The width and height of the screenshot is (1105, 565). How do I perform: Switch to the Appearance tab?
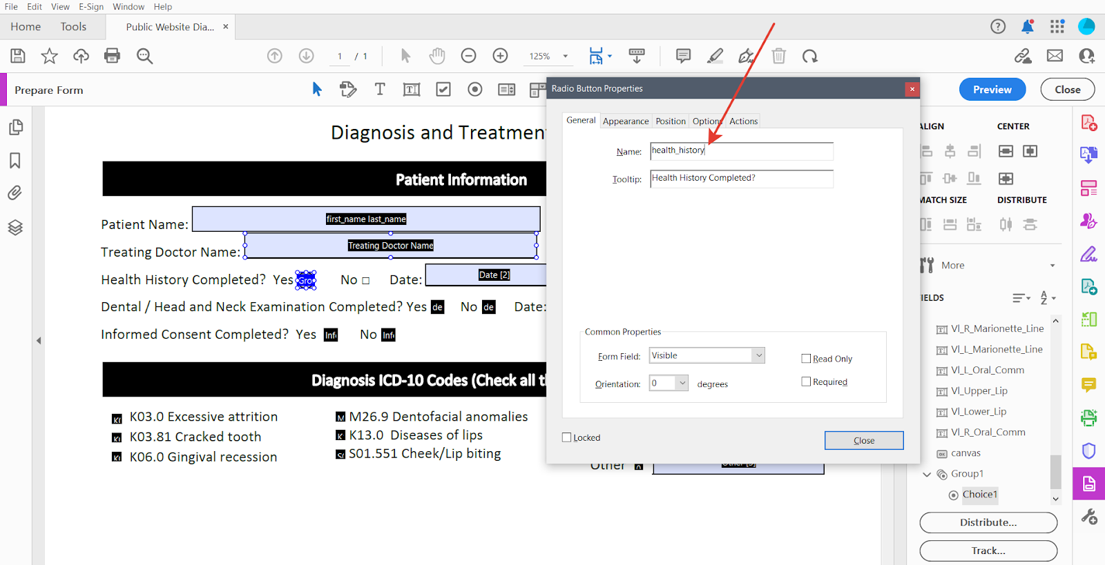[x=626, y=121]
